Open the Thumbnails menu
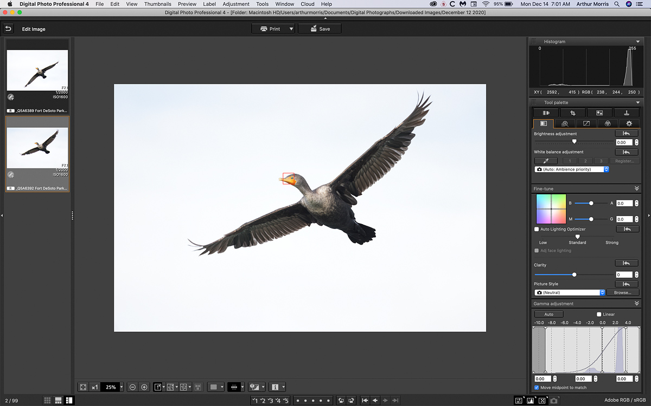This screenshot has width=651, height=406. tap(157, 4)
